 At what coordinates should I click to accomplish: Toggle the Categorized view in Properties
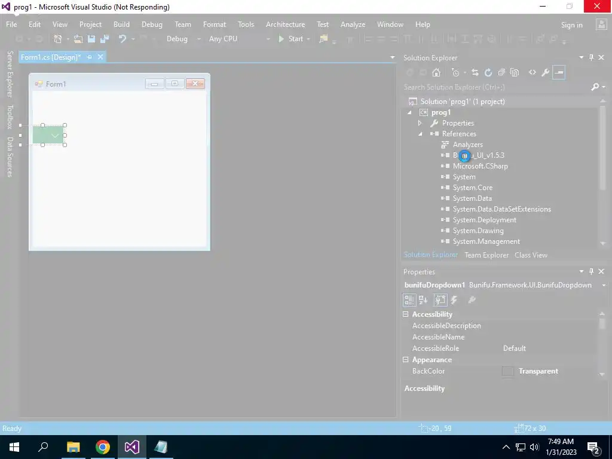click(409, 300)
